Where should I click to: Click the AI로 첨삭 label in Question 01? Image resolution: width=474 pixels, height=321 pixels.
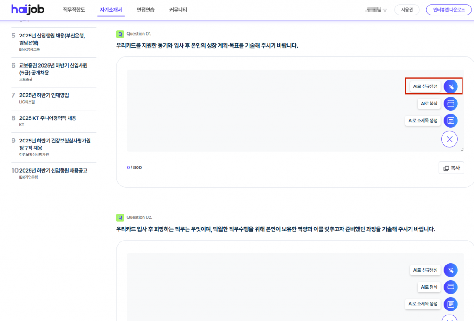[x=429, y=103]
